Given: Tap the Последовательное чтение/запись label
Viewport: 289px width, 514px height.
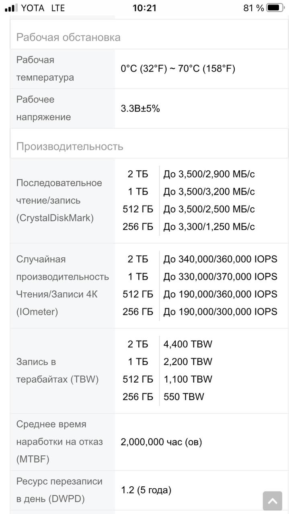Looking at the screenshot, I should coord(59,200).
